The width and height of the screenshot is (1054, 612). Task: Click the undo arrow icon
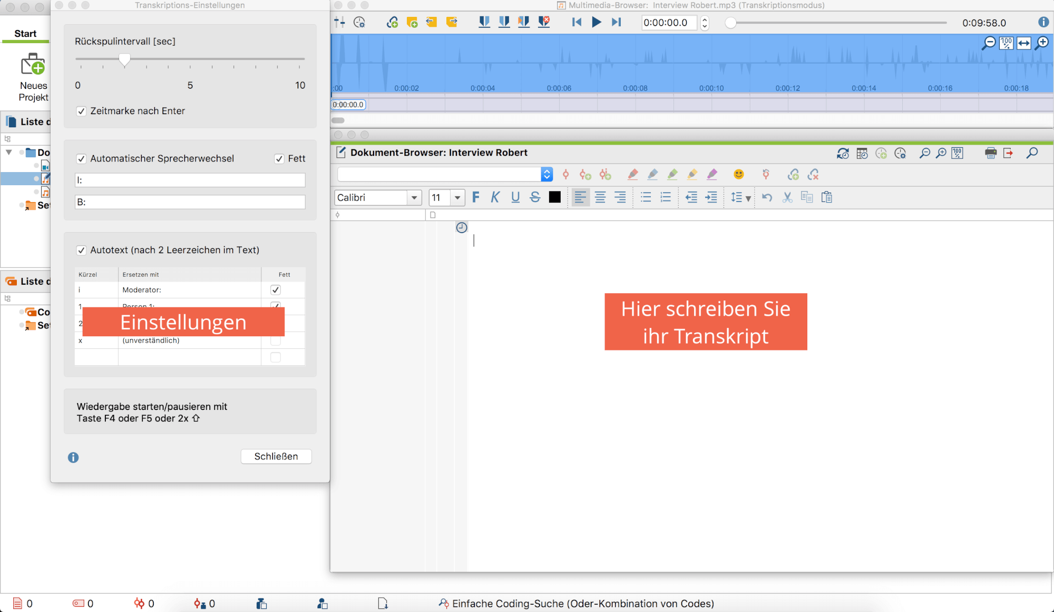click(767, 197)
